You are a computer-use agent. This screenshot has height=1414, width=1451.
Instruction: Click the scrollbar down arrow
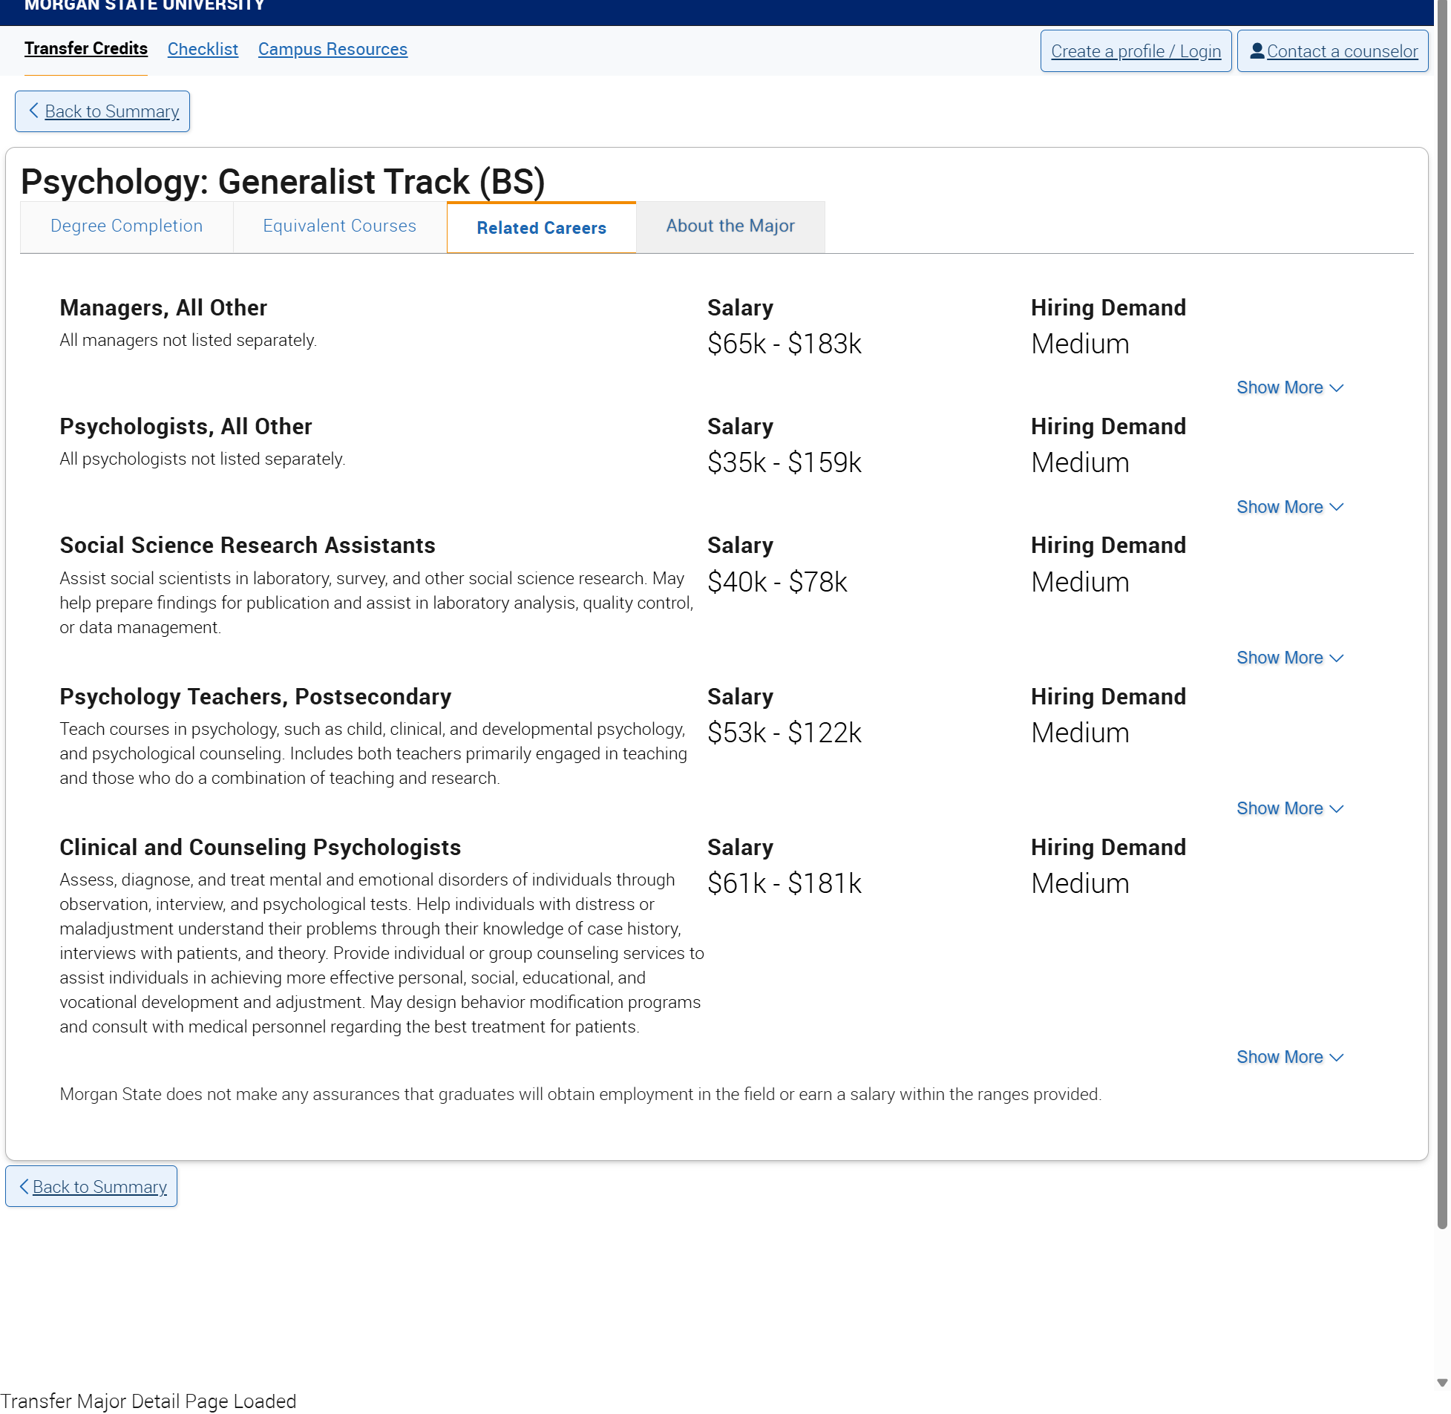pyautogui.click(x=1442, y=1383)
